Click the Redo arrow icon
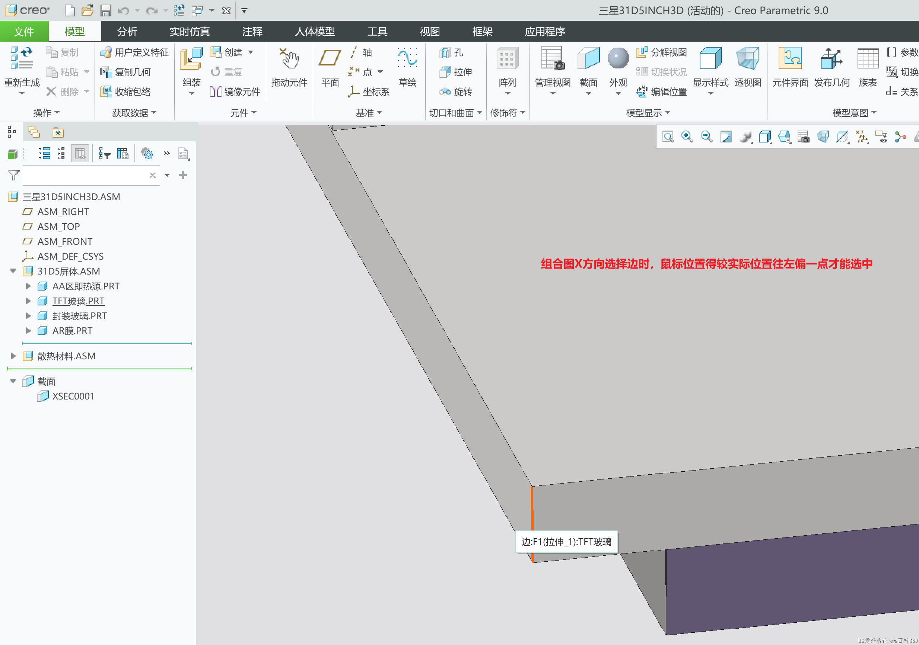The height and width of the screenshot is (645, 919). pos(152,11)
